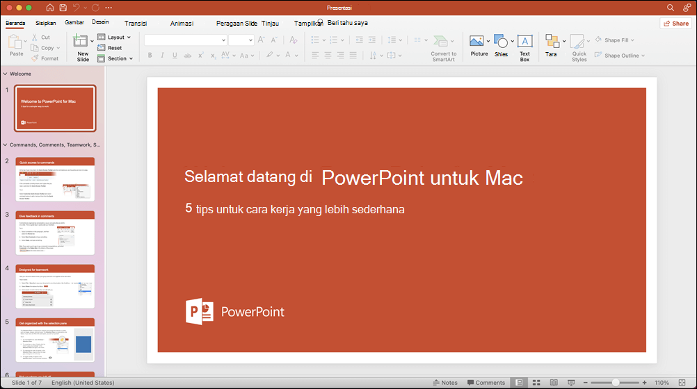Click the Undo arrow icon
The height and width of the screenshot is (389, 697).
(77, 8)
